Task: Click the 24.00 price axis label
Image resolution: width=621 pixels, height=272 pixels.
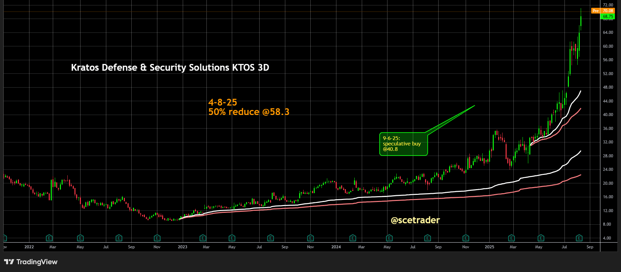Action: [608, 169]
